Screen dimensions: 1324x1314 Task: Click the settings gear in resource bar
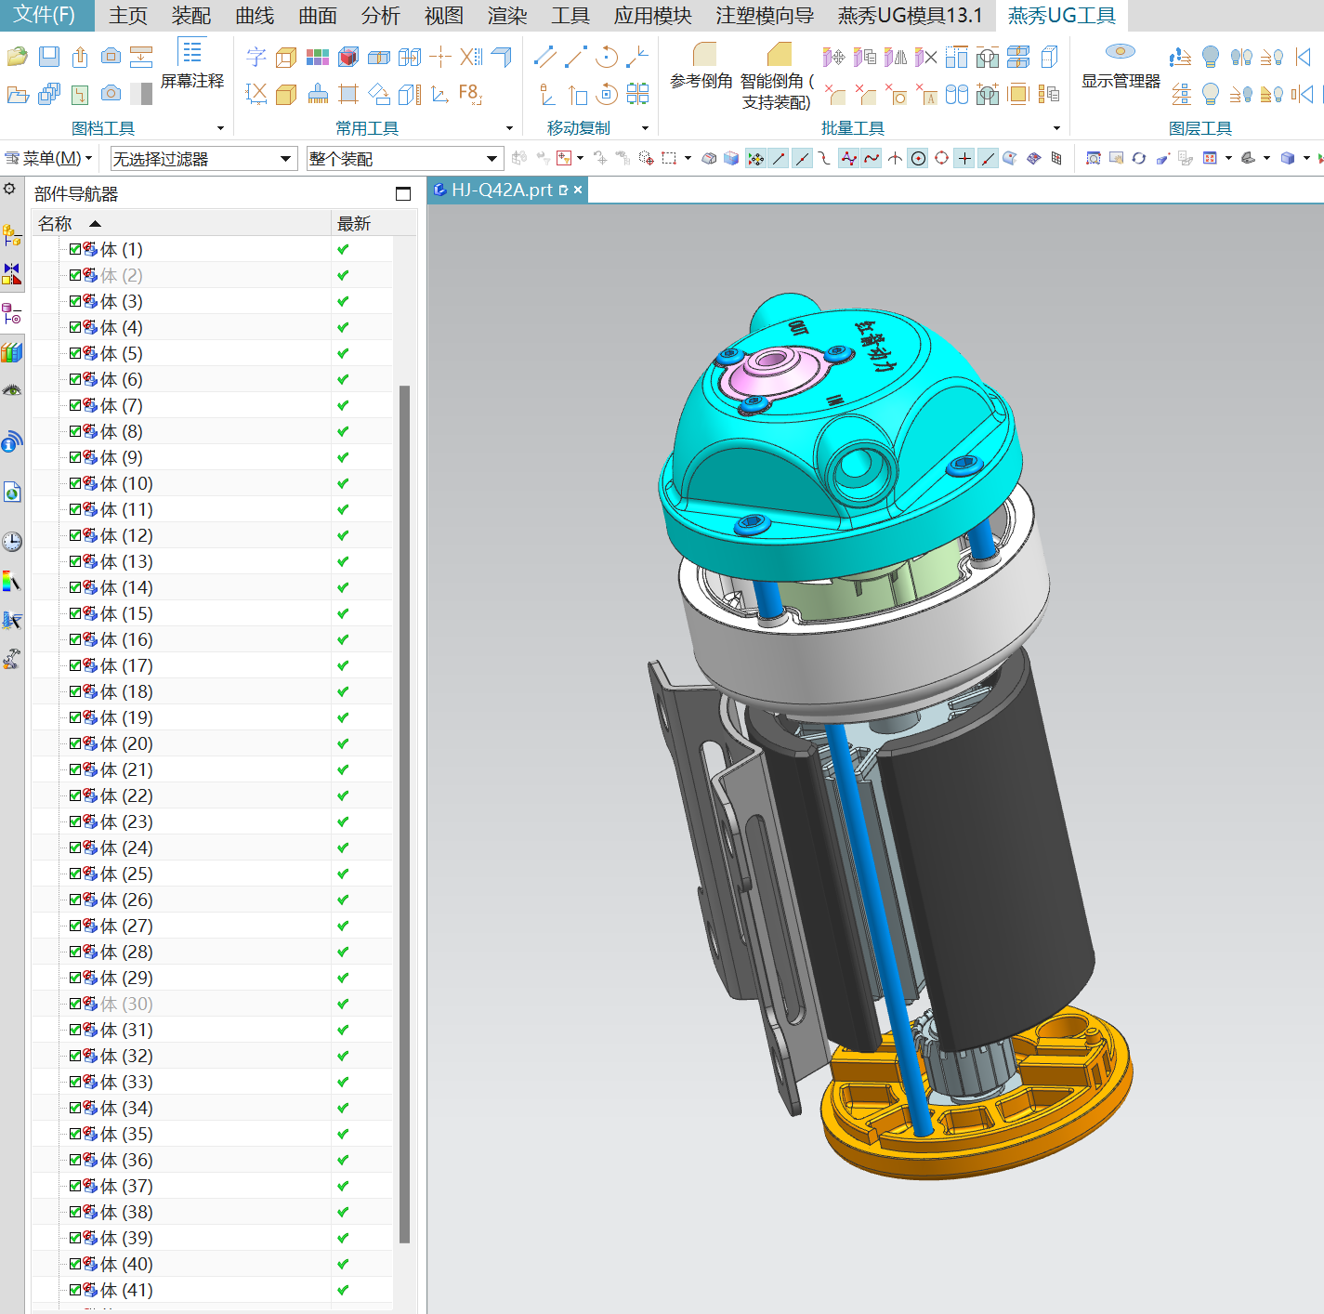coord(10,190)
